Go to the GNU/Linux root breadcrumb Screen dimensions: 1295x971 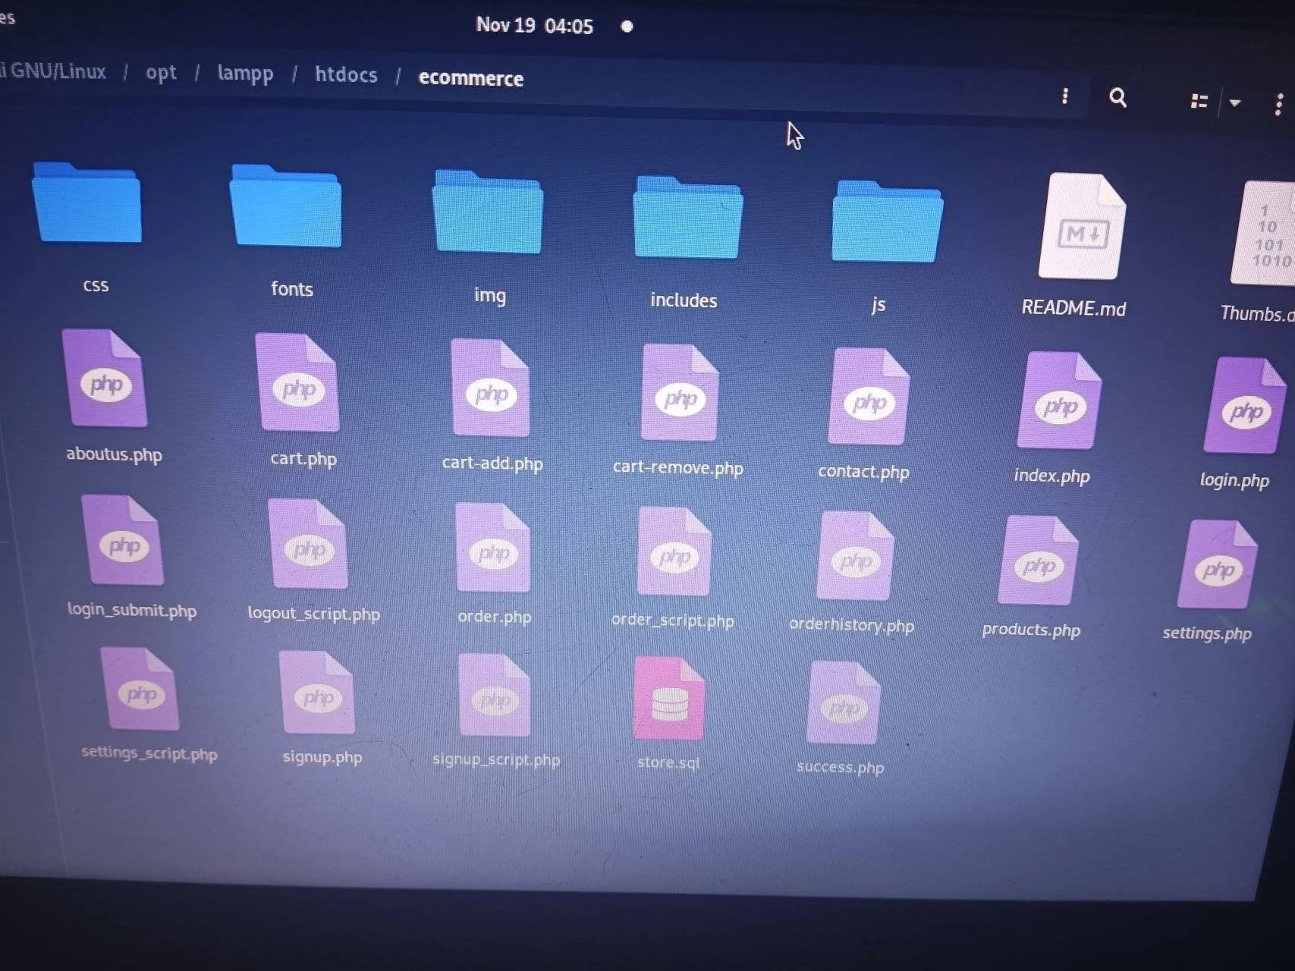pos(53,71)
